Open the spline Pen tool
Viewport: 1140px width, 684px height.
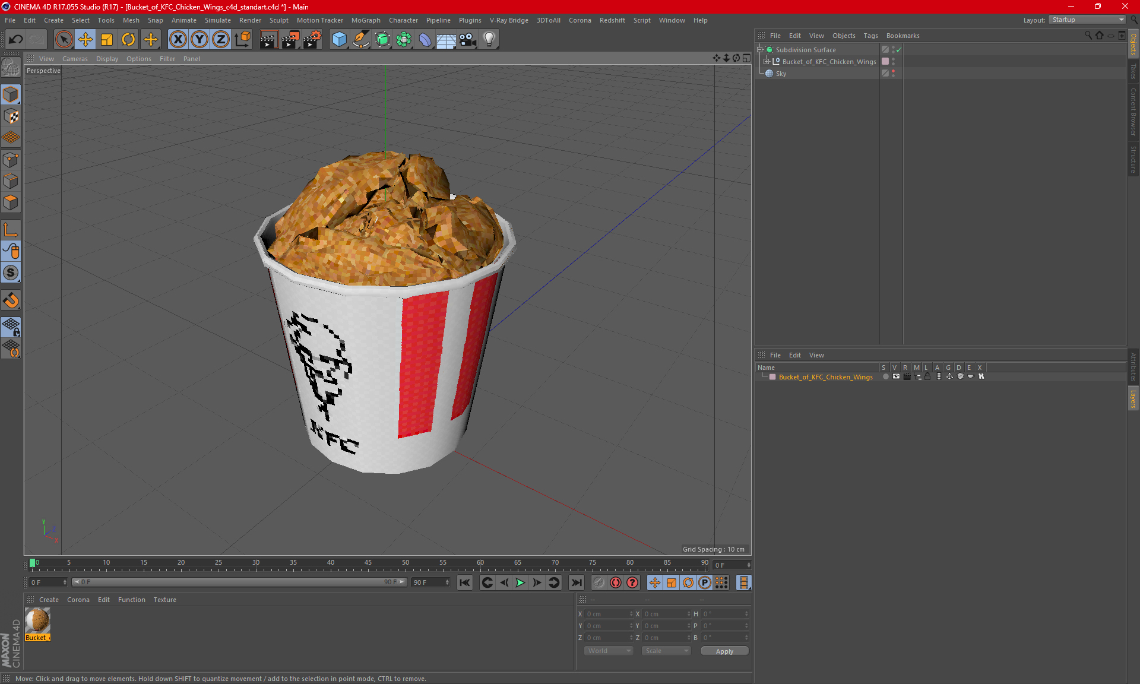point(360,40)
